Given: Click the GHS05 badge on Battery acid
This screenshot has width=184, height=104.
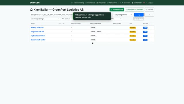Looking at the screenshot, I should pos(93,28).
